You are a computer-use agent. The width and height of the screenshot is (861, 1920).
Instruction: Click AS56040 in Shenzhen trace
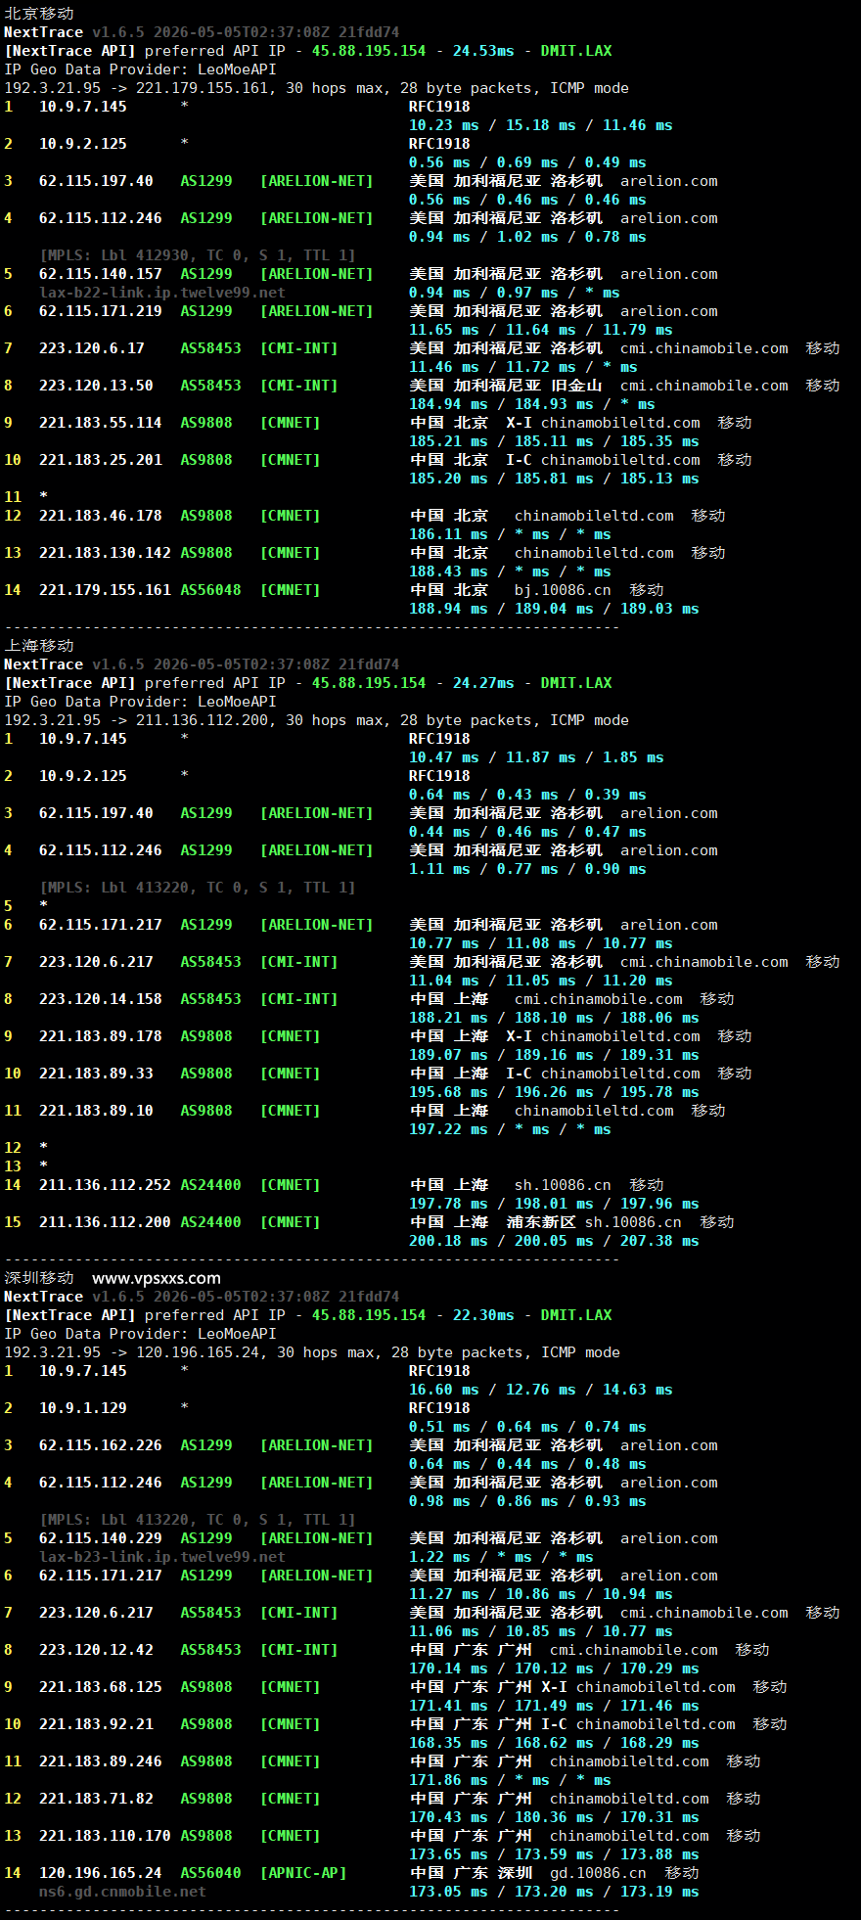[210, 1873]
